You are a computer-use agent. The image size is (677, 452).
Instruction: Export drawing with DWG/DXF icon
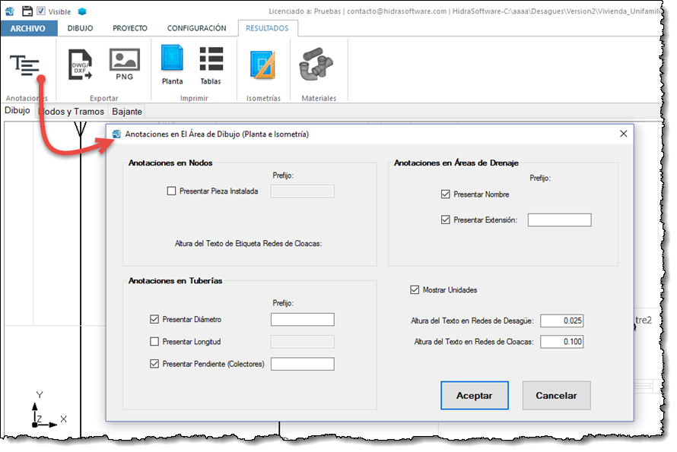(x=80, y=65)
